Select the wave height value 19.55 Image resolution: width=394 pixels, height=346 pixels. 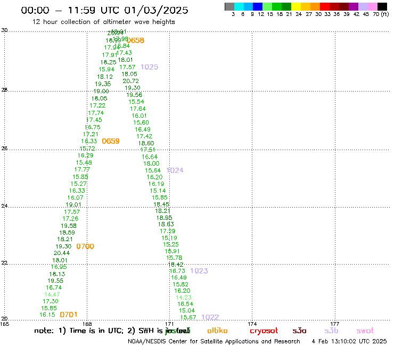click(x=55, y=281)
